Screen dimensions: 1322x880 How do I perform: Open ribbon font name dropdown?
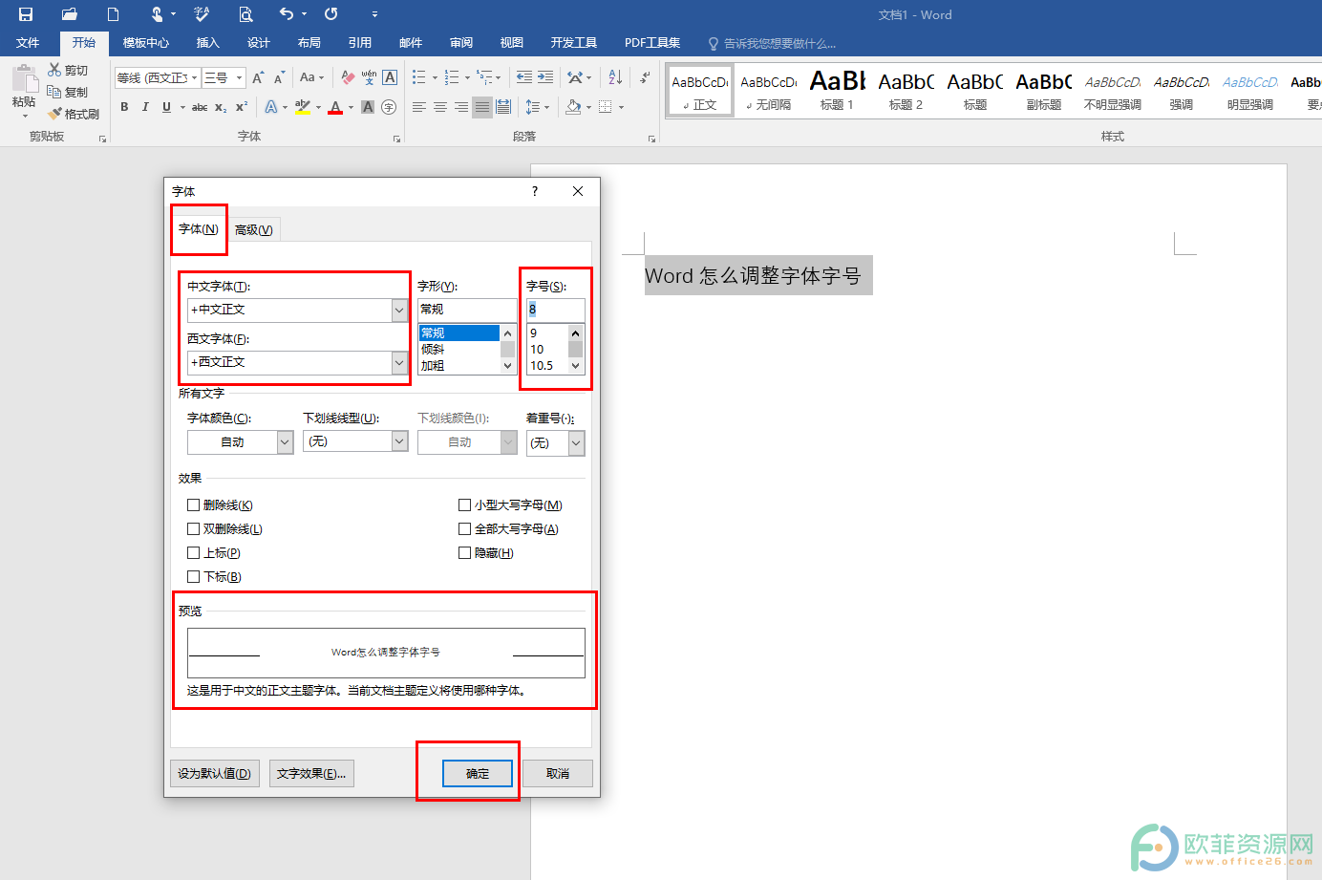[195, 77]
